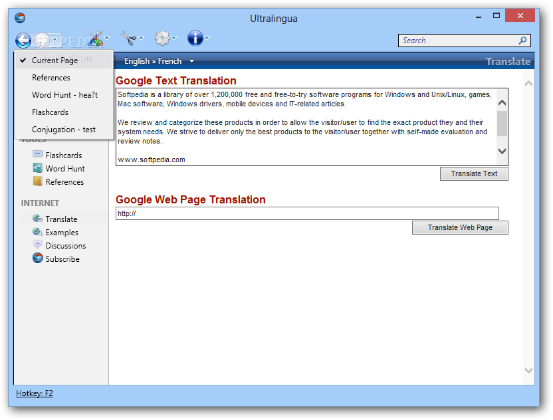This screenshot has height=420, width=553.
Task: Maximize the Ultralingua window
Action: pyautogui.click(x=497, y=16)
